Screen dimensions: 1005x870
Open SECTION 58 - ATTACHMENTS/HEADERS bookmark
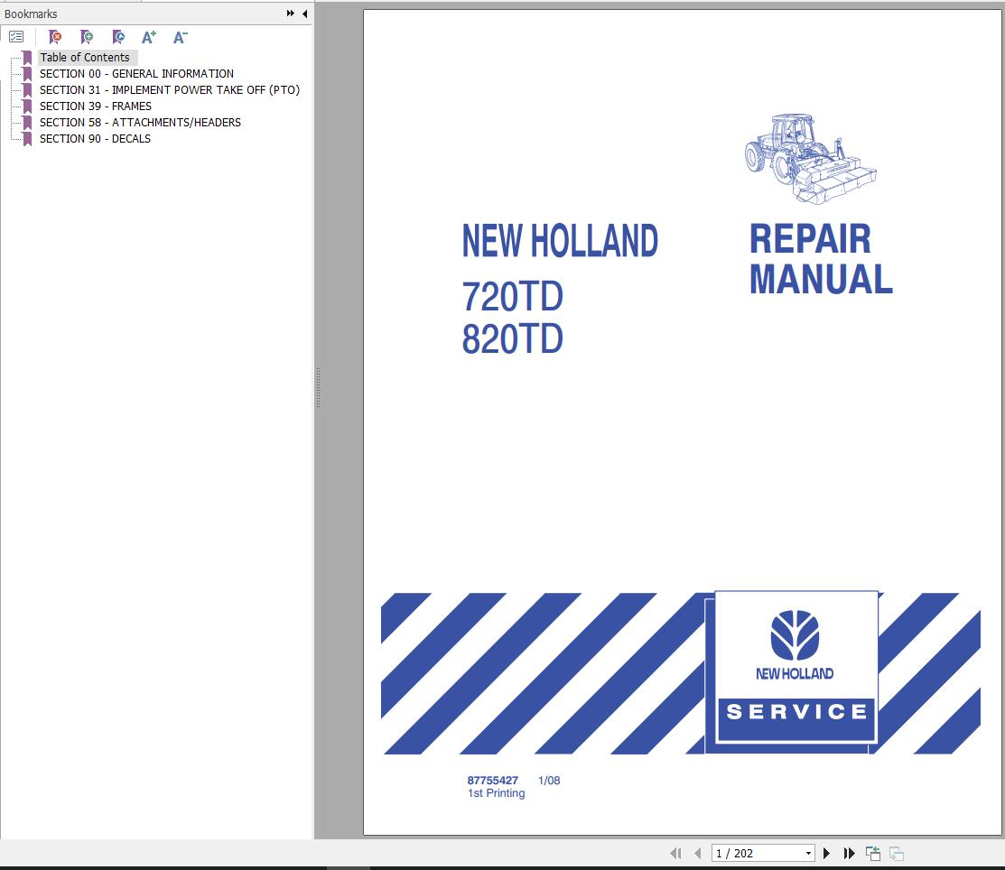click(x=140, y=123)
